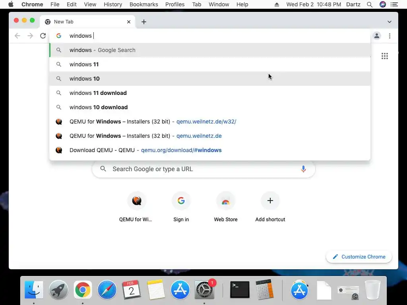Image resolution: width=407 pixels, height=305 pixels.
Task: Choose the 'windows 10' suggestion
Action: (210, 79)
